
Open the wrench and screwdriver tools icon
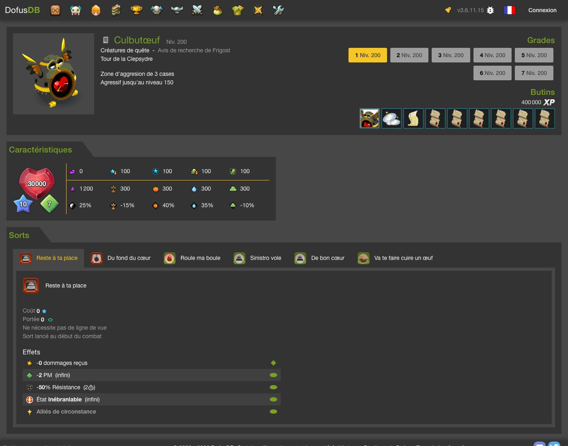278,10
